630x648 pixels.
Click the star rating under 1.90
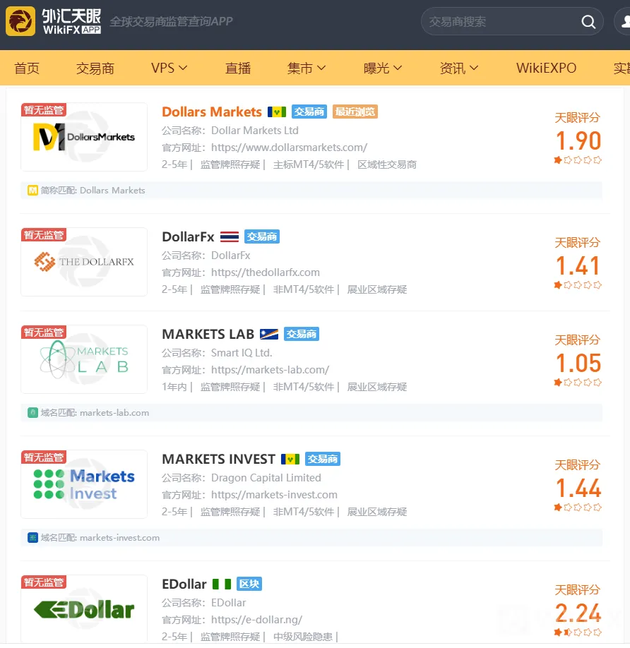(578, 160)
